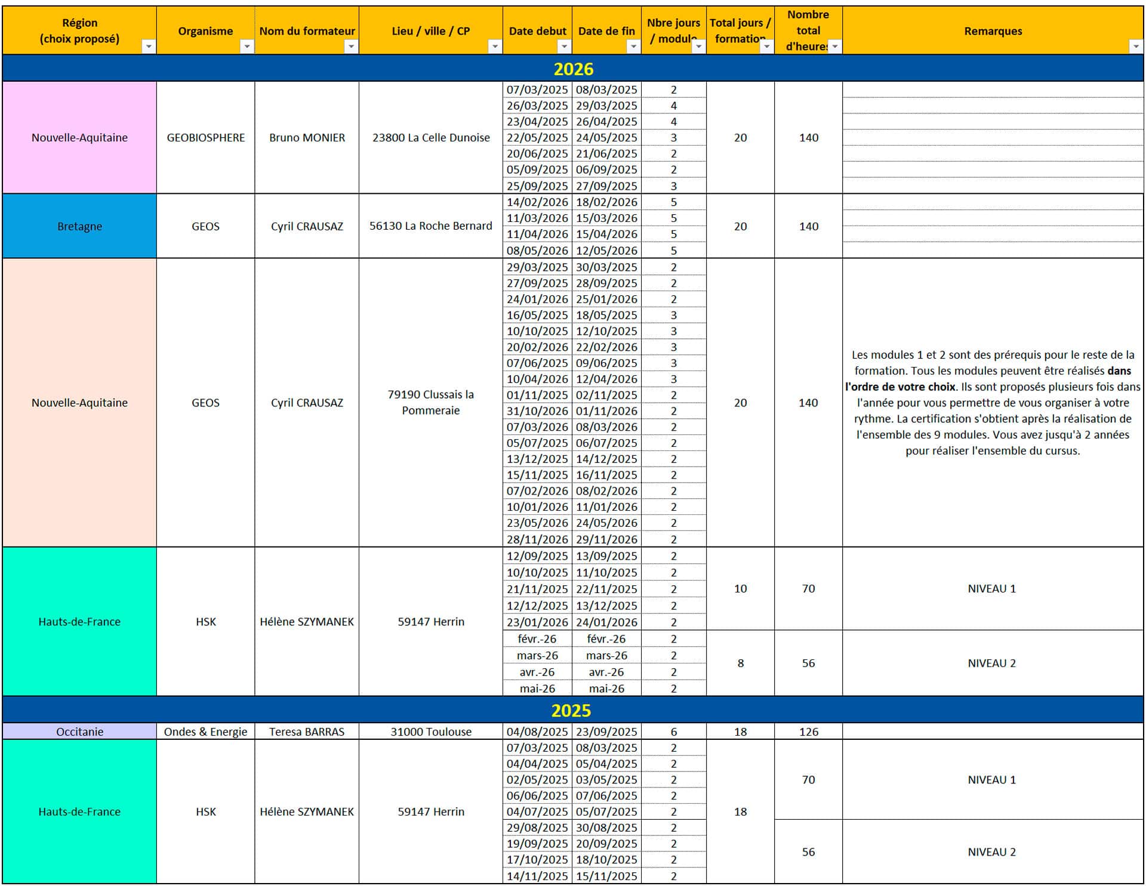Select the Teresa BARRAS trainer cell
This screenshot has height=886, width=1146.
[x=307, y=731]
